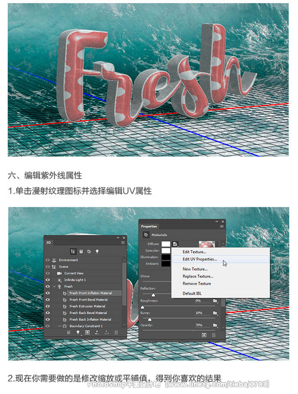Open the Opacity texture folder icon
298x394 pixels.
(x=215, y=325)
